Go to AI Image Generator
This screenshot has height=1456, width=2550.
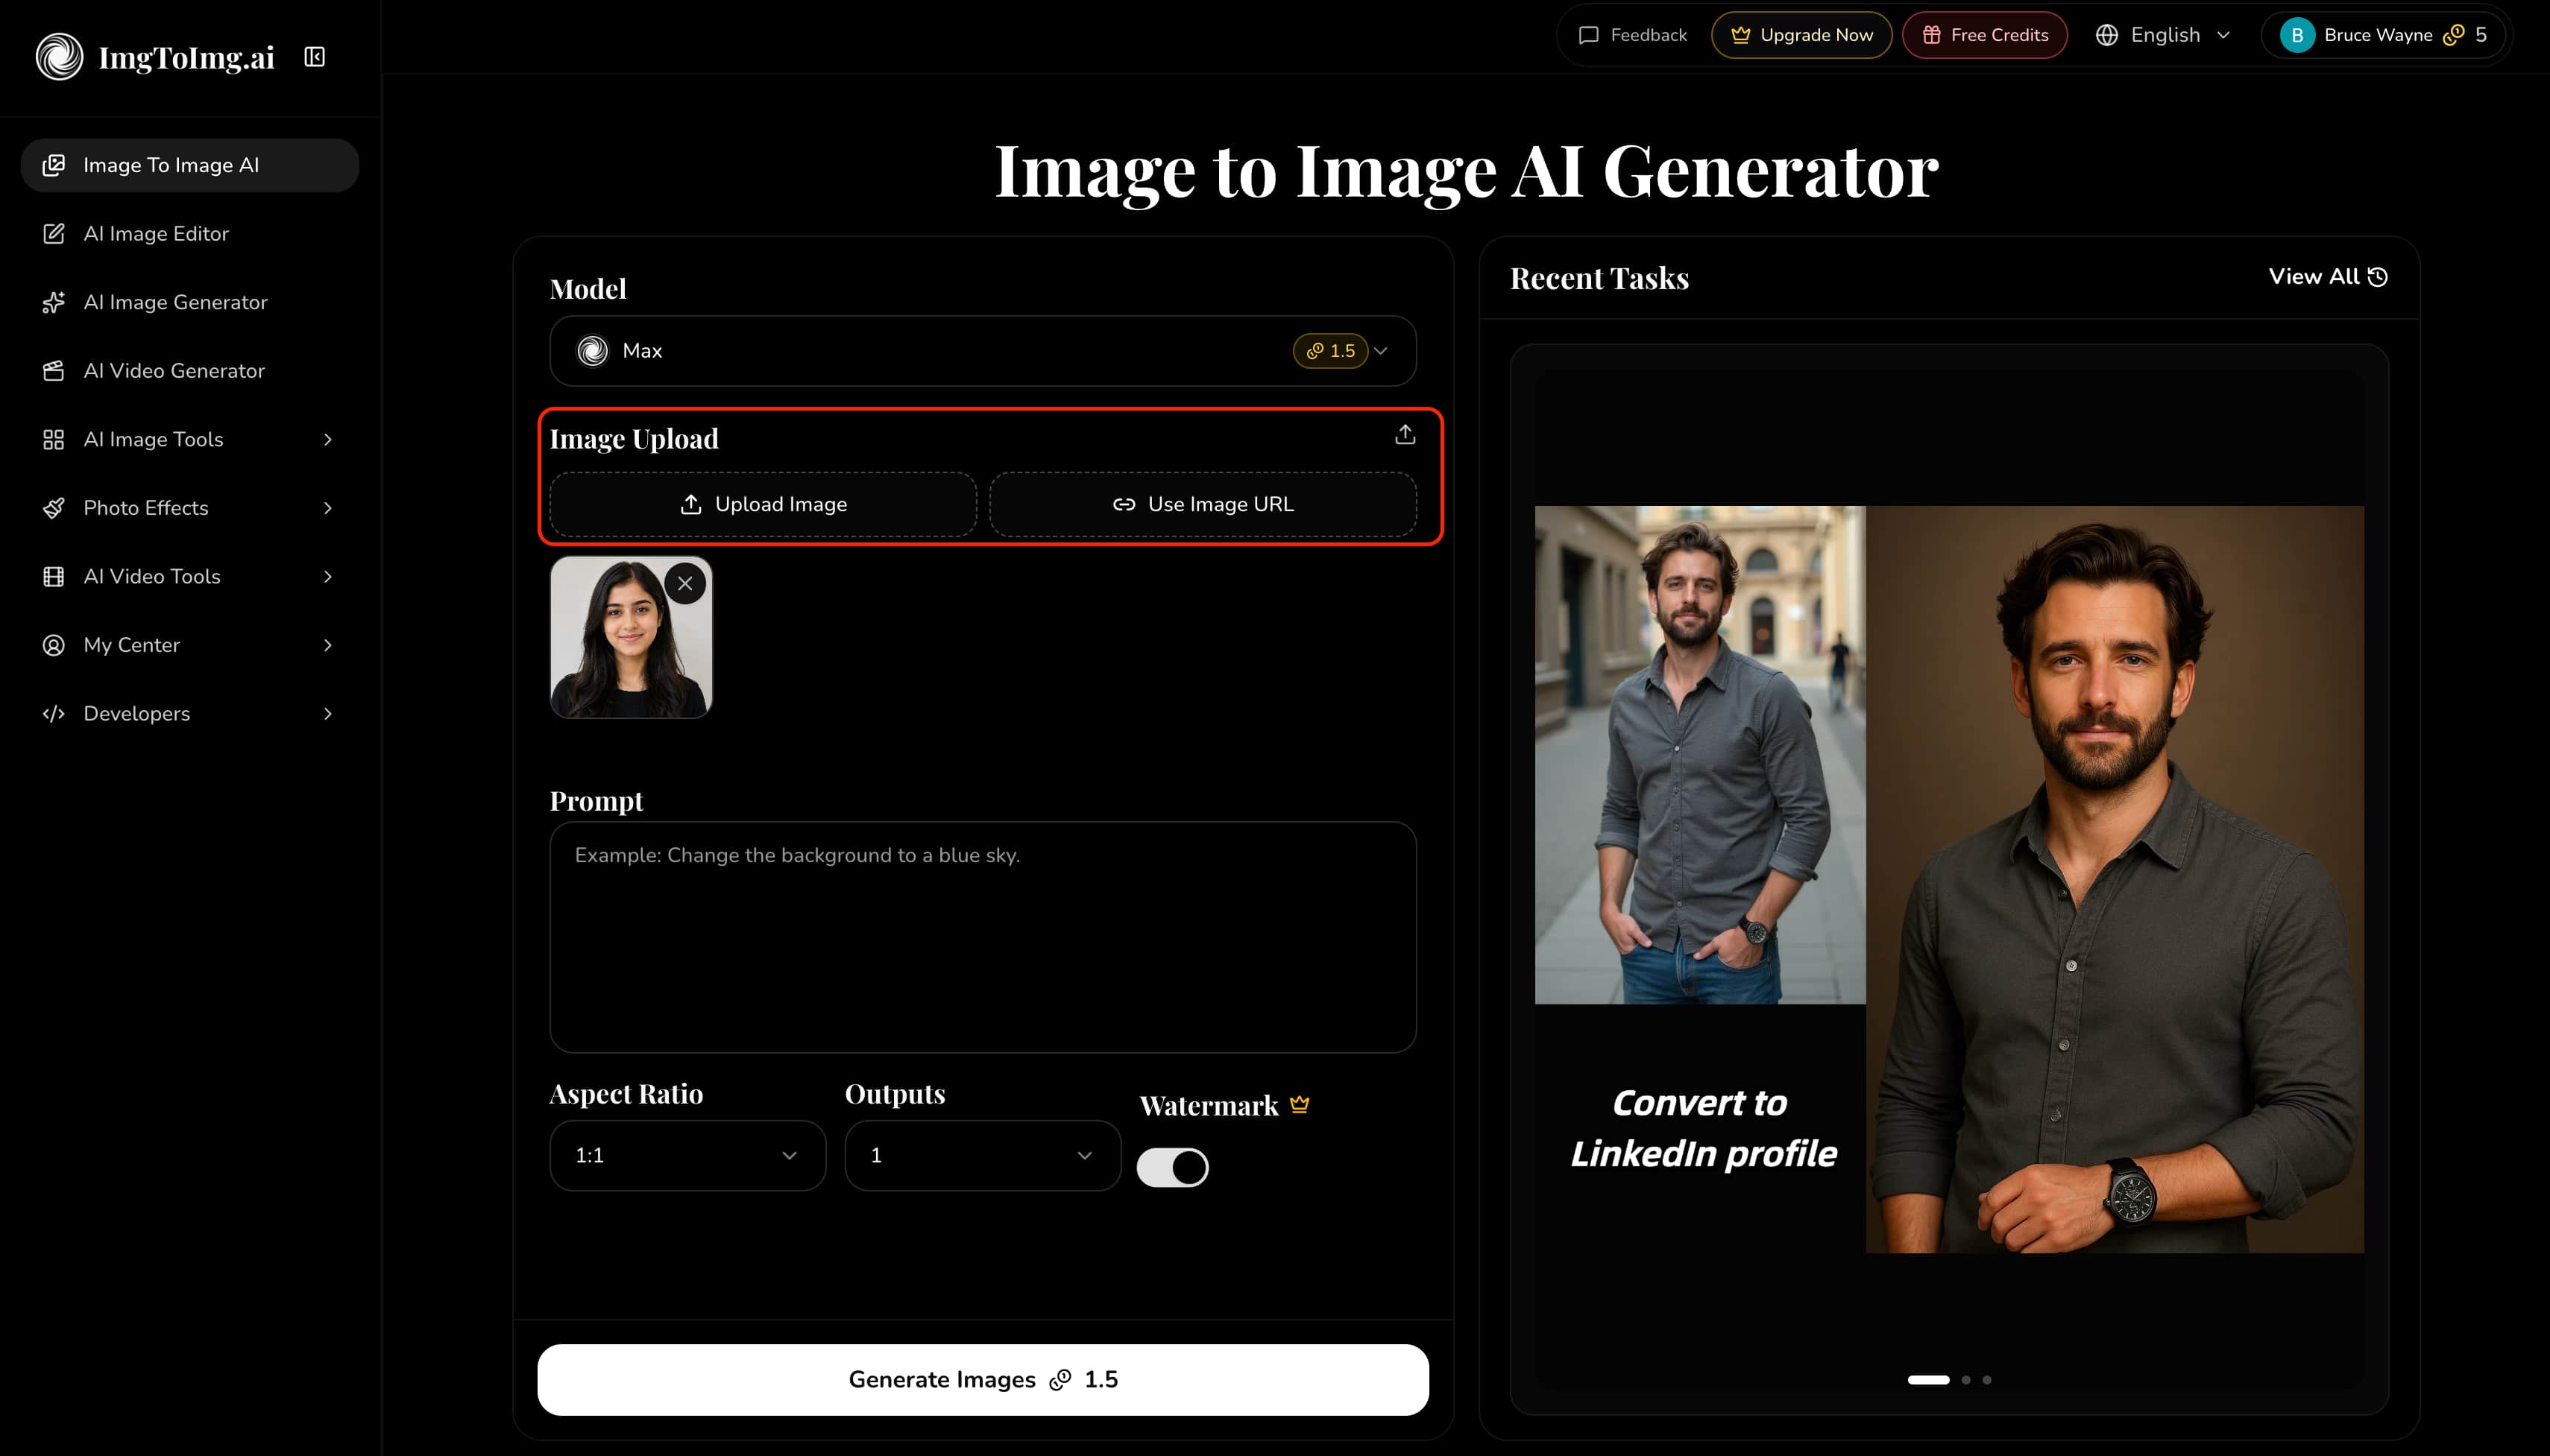coord(190,302)
